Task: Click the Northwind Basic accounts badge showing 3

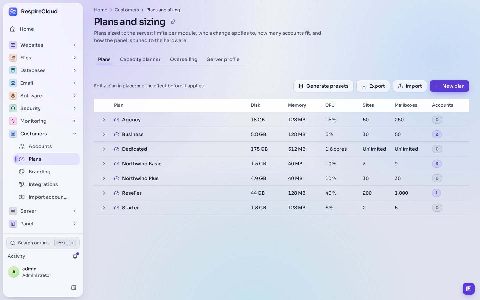Action: [437, 164]
